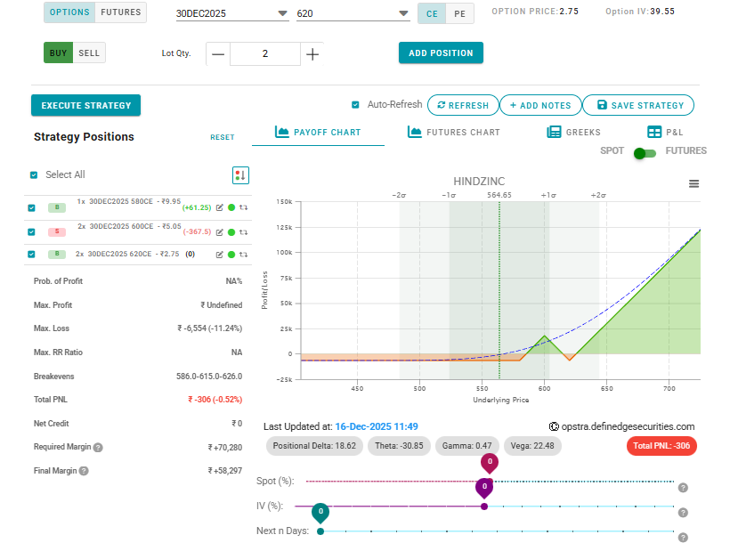Image resolution: width=738 pixels, height=543 pixels.
Task: Click the Spot (%) slider handle
Action: click(x=490, y=464)
